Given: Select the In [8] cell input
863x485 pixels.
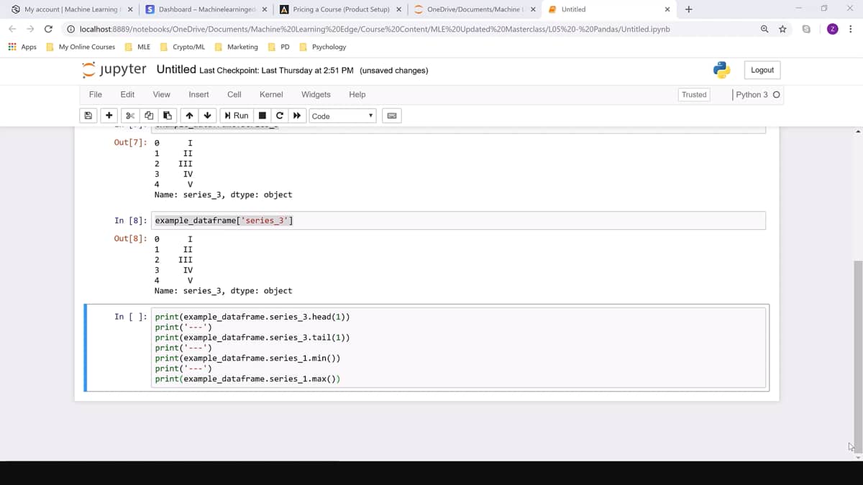Looking at the screenshot, I should (x=458, y=221).
